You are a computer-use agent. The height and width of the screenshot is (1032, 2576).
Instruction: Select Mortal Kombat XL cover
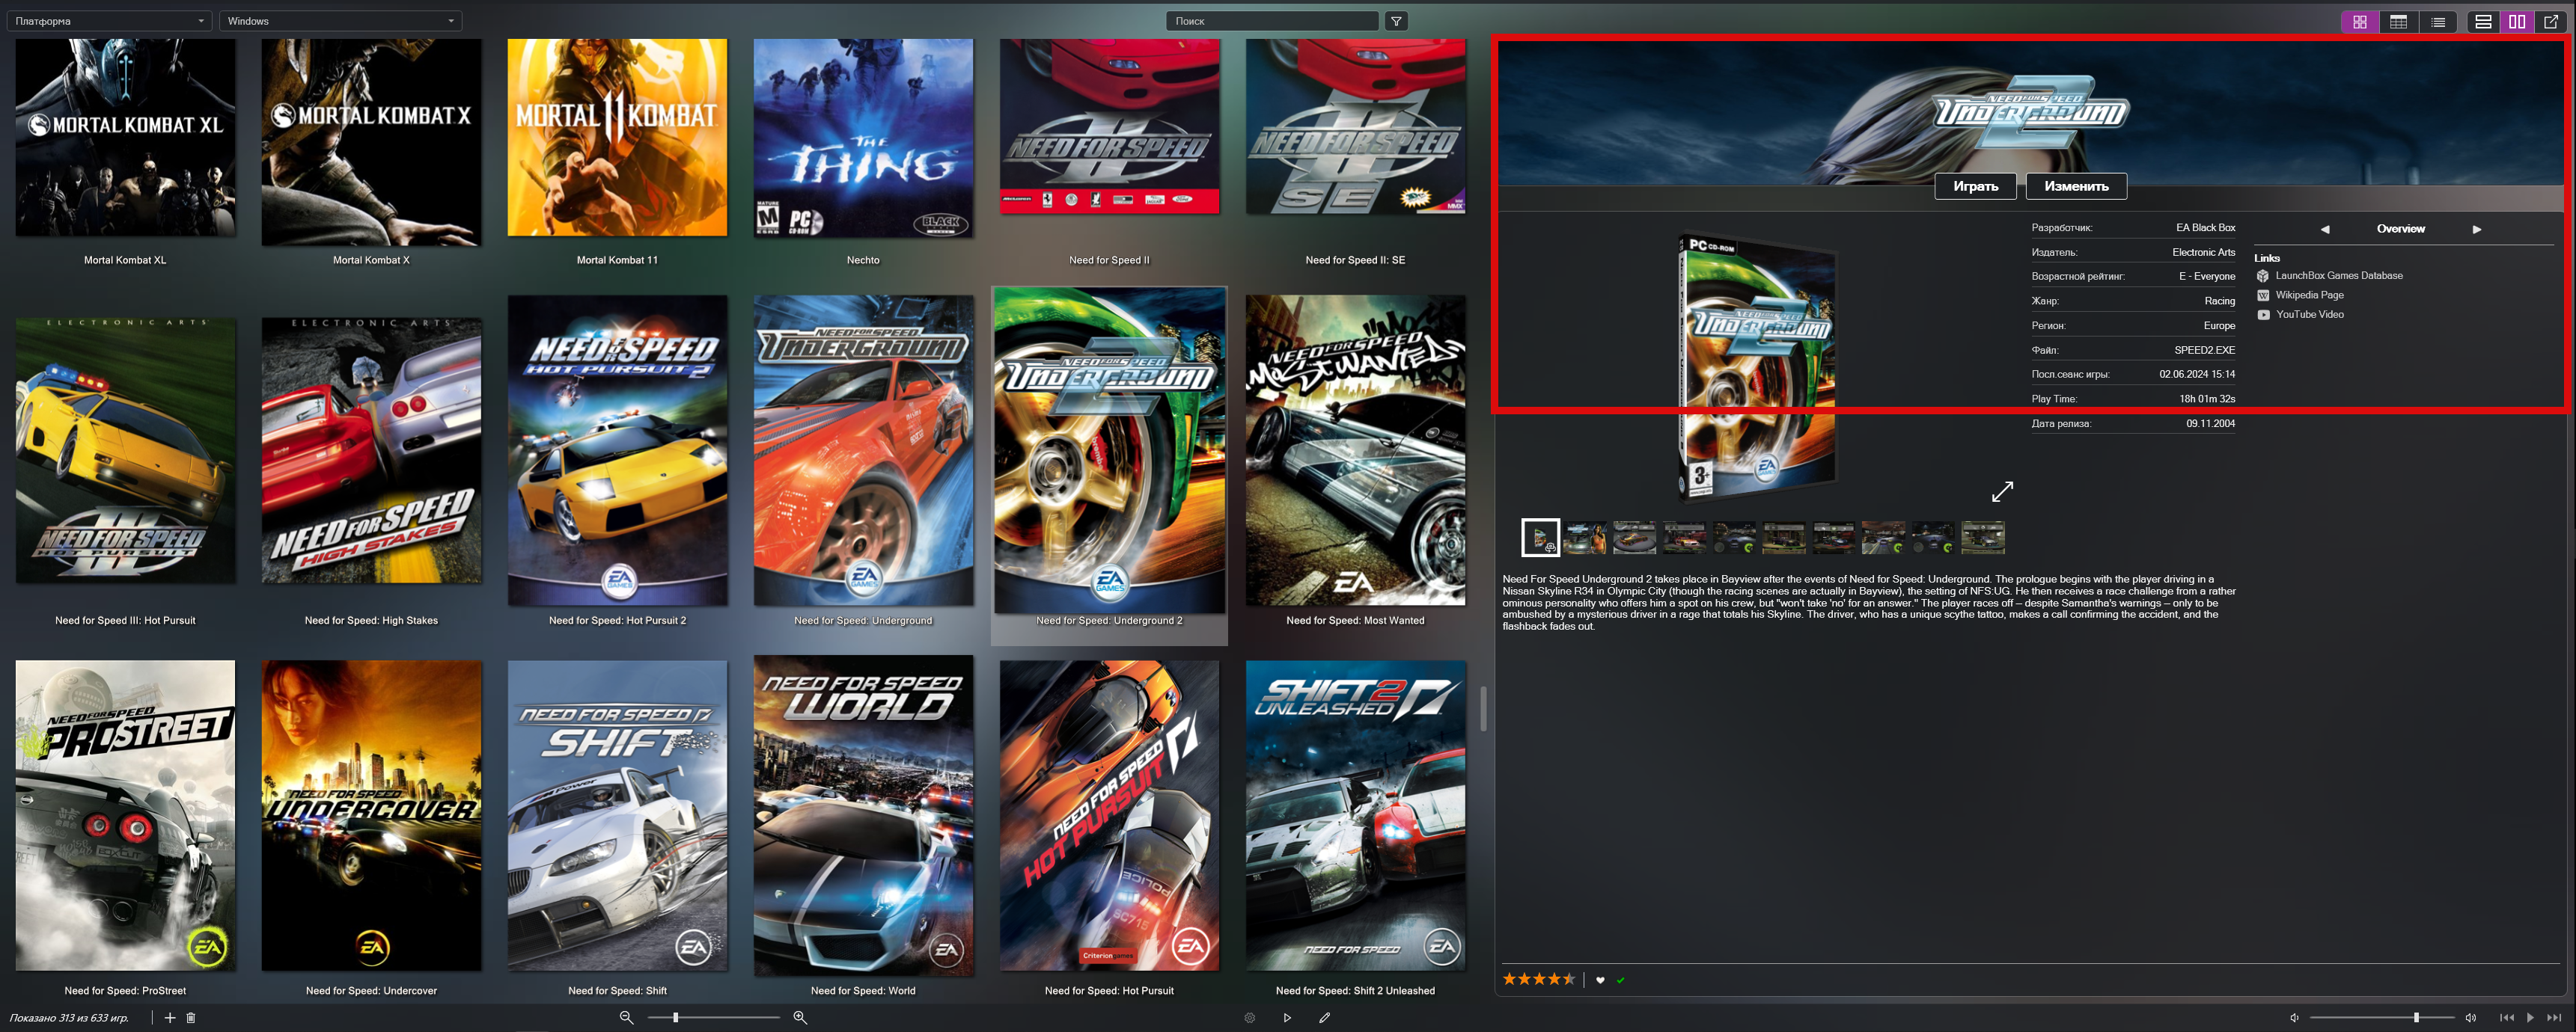tap(126, 138)
